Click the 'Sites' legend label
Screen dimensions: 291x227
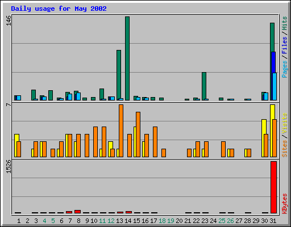click(284, 149)
